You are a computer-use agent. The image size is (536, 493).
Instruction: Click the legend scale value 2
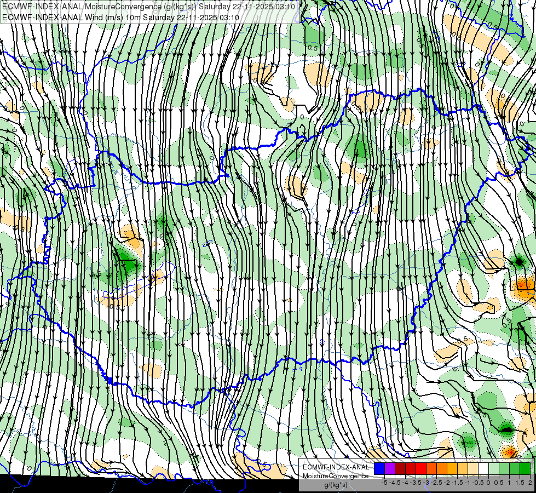(530, 483)
